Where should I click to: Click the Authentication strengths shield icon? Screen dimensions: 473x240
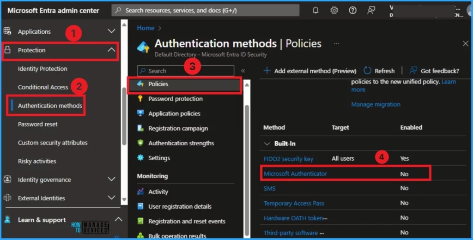click(140, 143)
